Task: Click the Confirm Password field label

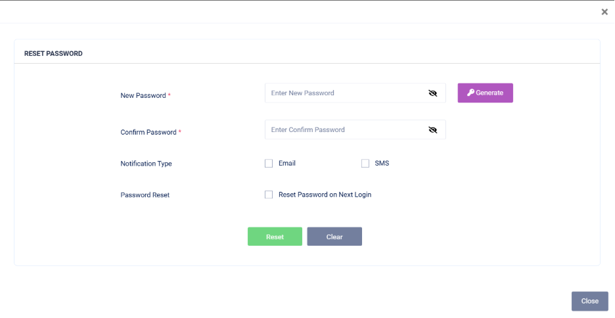Action: click(x=148, y=133)
